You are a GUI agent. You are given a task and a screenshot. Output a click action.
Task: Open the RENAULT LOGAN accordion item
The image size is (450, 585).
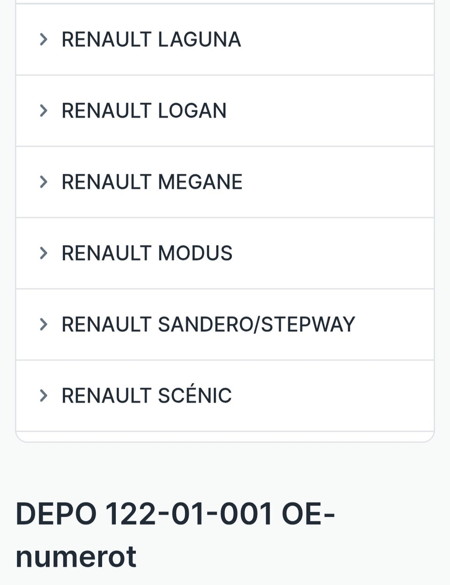[x=225, y=111]
